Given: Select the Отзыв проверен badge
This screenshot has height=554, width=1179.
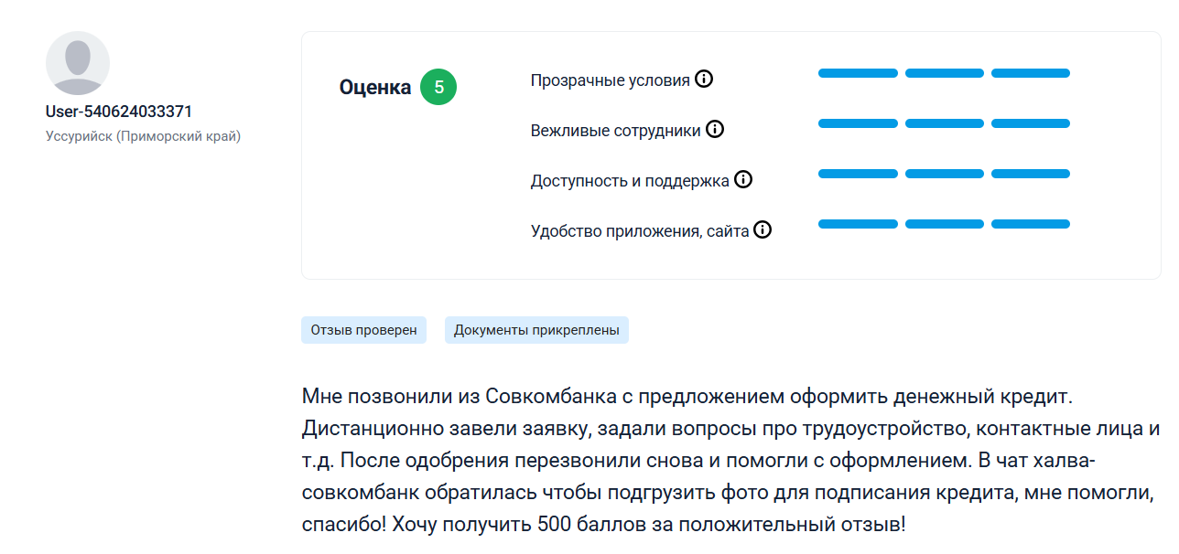Looking at the screenshot, I should click(x=363, y=330).
